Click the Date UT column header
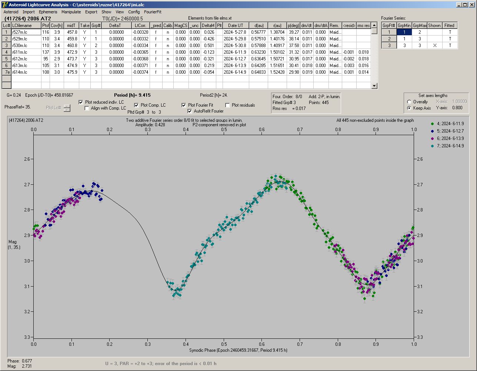Screen dimensions: 477x371 236,26
